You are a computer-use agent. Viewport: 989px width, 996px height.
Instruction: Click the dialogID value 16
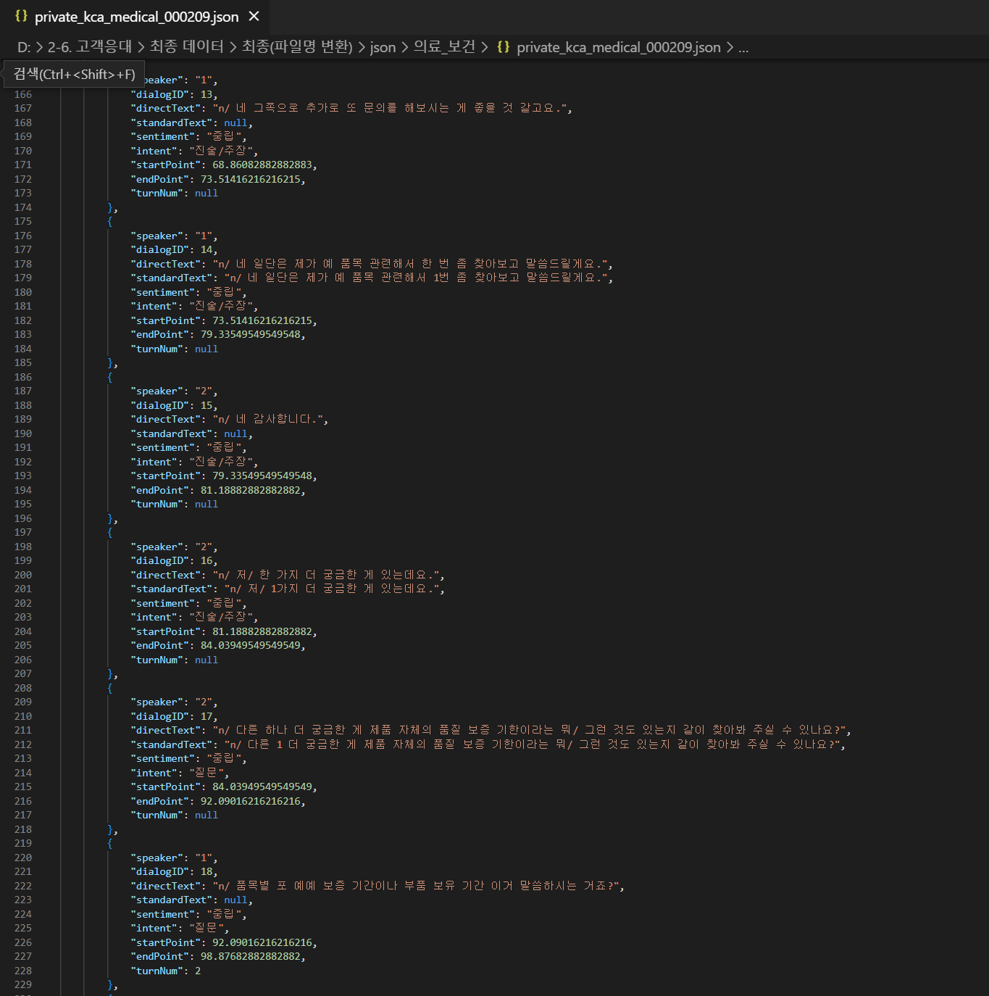[206, 560]
